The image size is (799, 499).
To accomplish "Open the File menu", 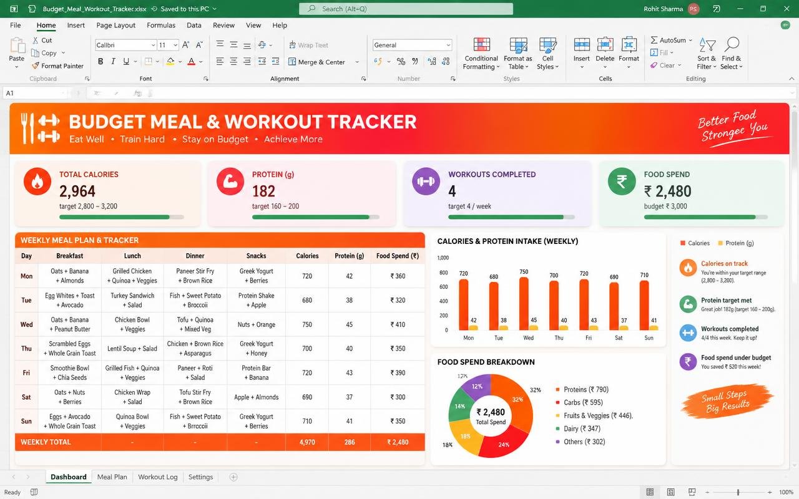I will click(15, 26).
